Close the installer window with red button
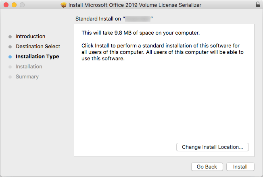 tap(6, 5)
